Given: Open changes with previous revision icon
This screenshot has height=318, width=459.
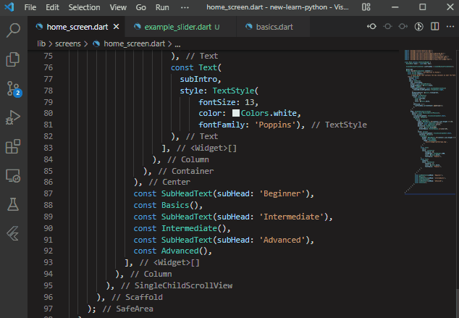Looking at the screenshot, I should point(372,28).
